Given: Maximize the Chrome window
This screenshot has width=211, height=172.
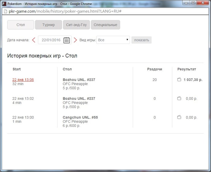Looking at the screenshot, I should point(193,2).
